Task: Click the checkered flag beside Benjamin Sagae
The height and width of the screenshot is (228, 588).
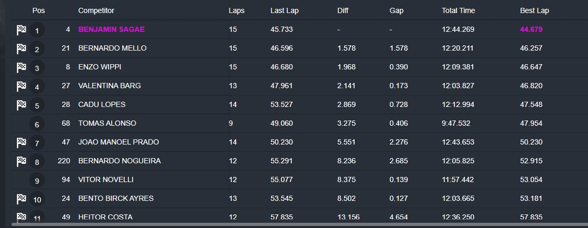Action: pyautogui.click(x=21, y=30)
